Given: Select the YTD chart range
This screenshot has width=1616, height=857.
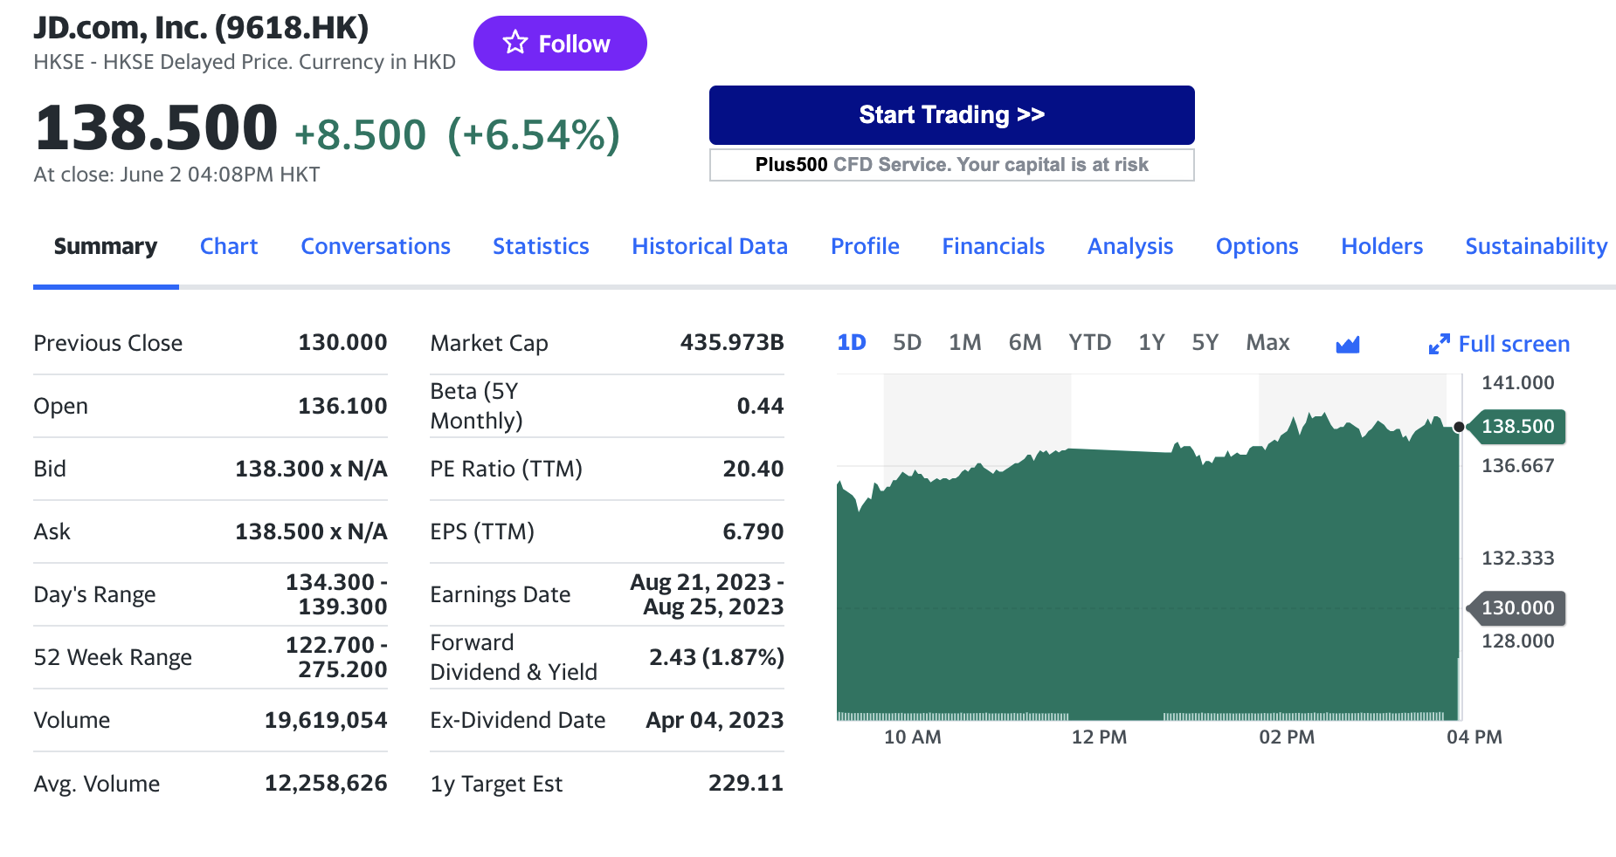Looking at the screenshot, I should pyautogui.click(x=1090, y=343).
